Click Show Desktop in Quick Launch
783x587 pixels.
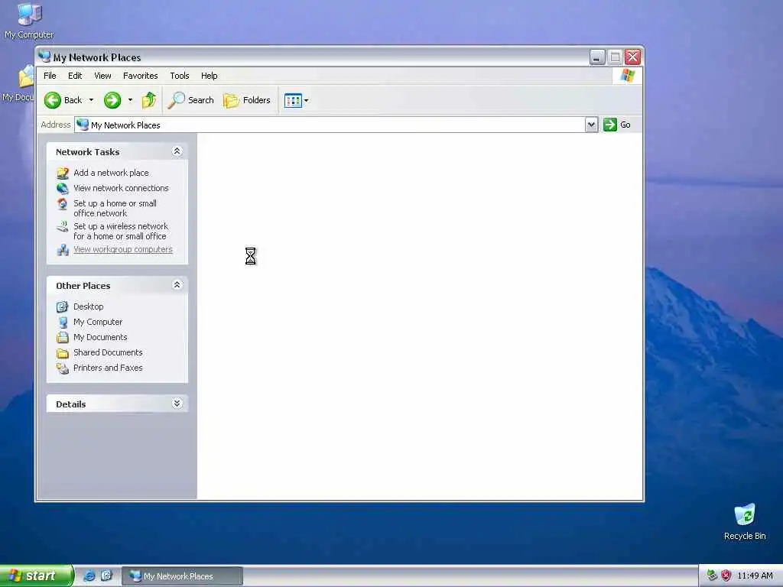tap(106, 576)
